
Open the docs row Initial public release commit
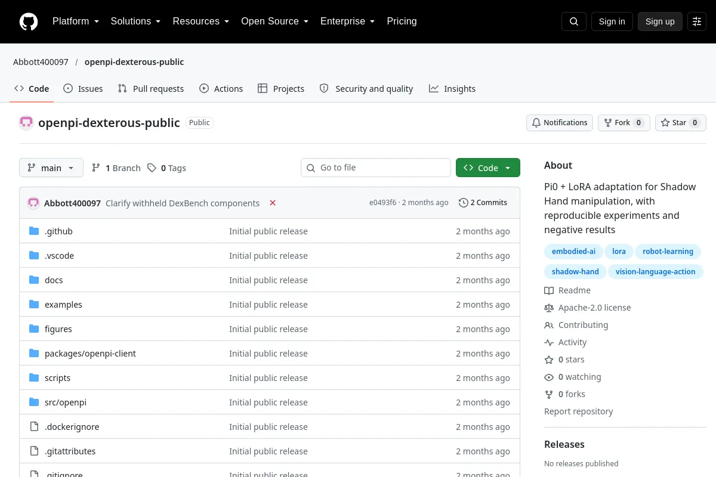pyautogui.click(x=268, y=280)
